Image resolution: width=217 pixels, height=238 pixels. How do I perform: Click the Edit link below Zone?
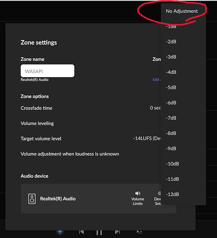pyautogui.click(x=156, y=79)
